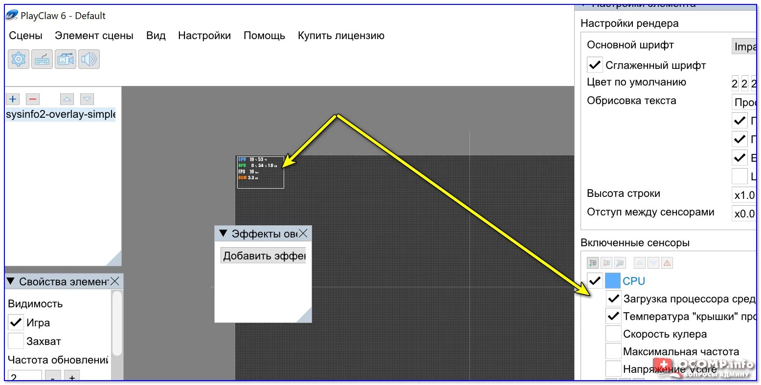Image resolution: width=761 pixels, height=385 pixels.
Task: Open the Элемент сцены menu
Action: pos(94,36)
